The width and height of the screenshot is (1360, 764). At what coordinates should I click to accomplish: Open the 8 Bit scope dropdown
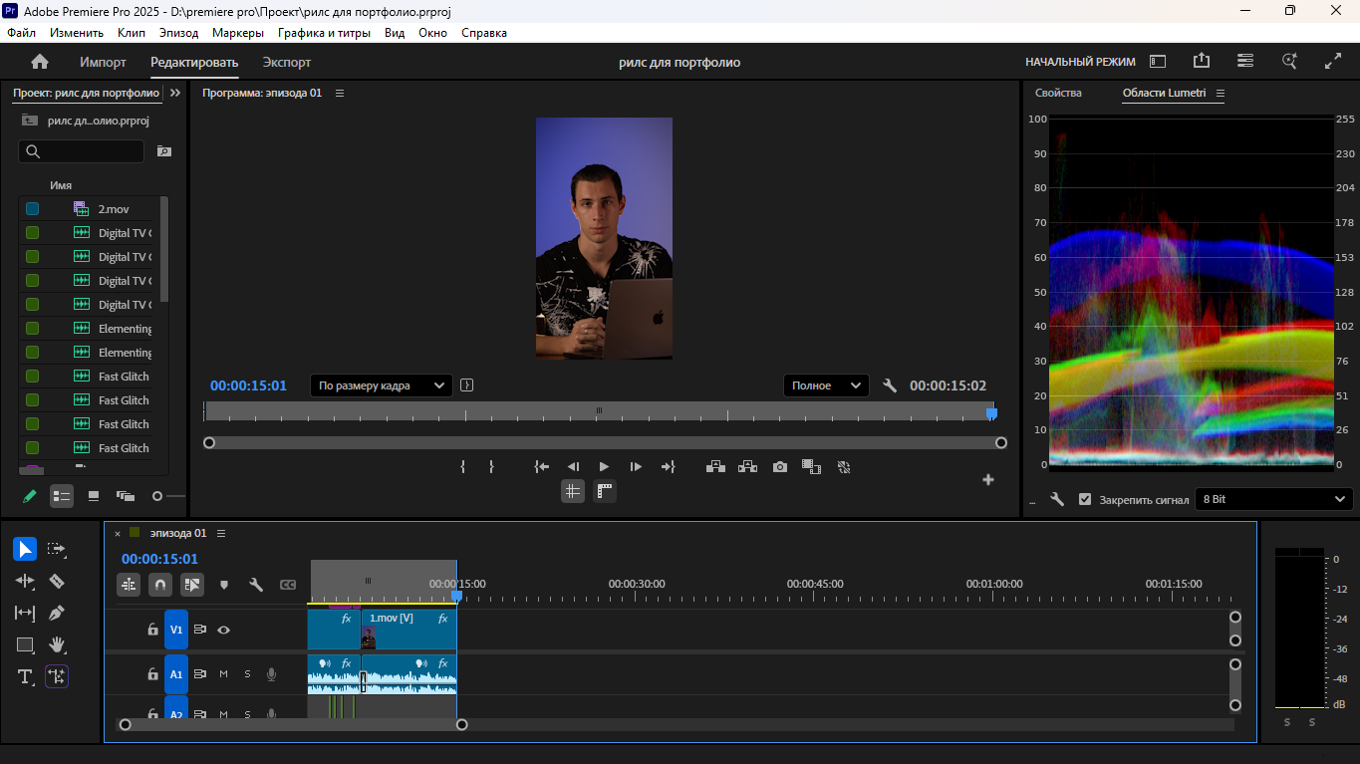(x=1274, y=499)
